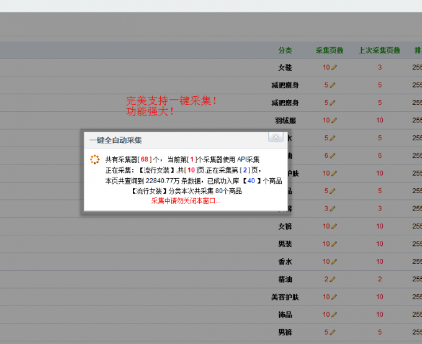Close the 一键全自动采集 dialog
422x344 pixels.
[276, 137]
